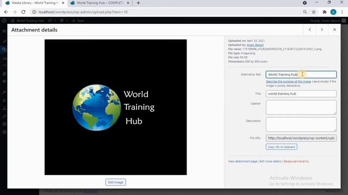Click the Description text area
Screen dimensions: 348x195
[301, 125]
